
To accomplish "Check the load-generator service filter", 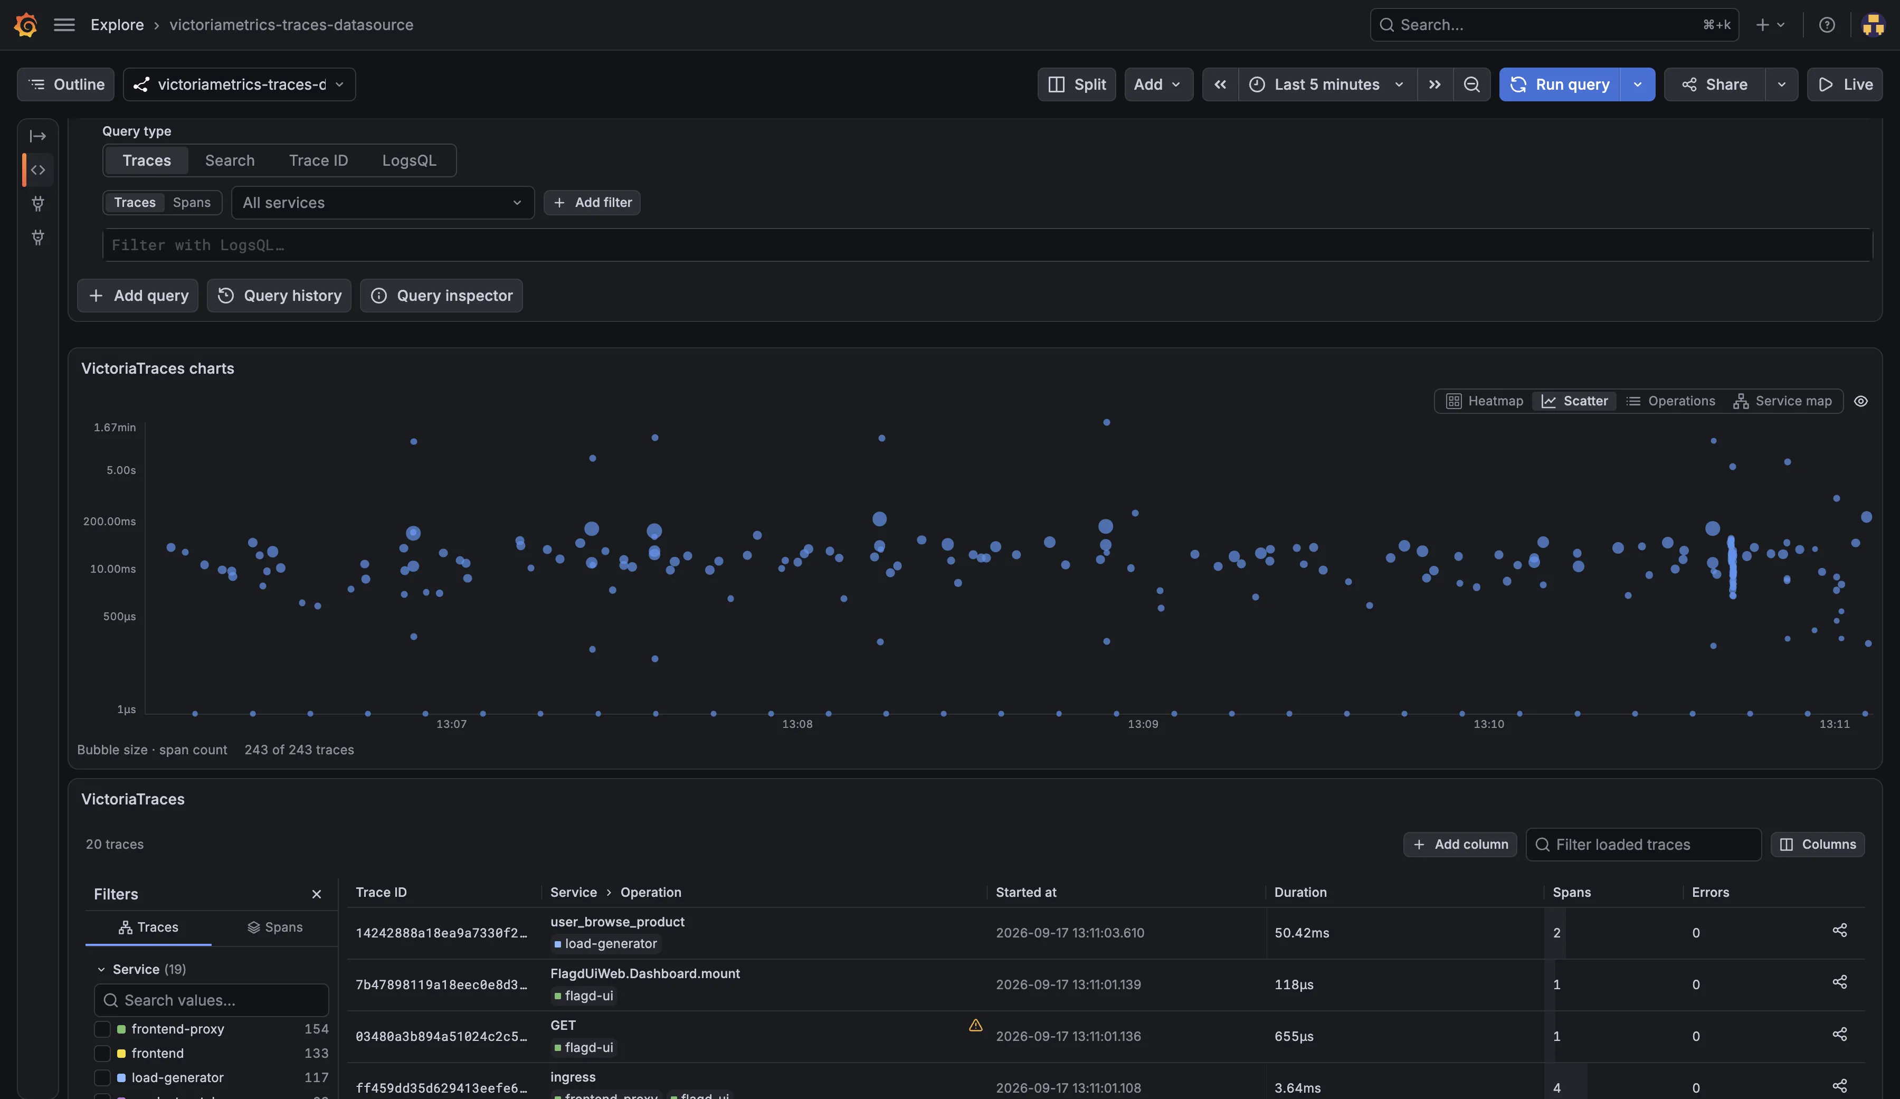I will coord(102,1077).
